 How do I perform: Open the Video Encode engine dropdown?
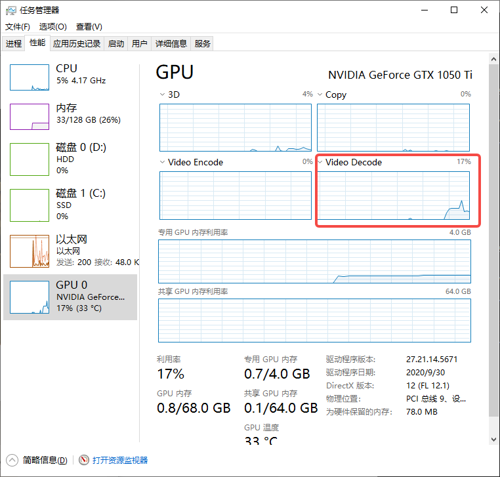(163, 162)
